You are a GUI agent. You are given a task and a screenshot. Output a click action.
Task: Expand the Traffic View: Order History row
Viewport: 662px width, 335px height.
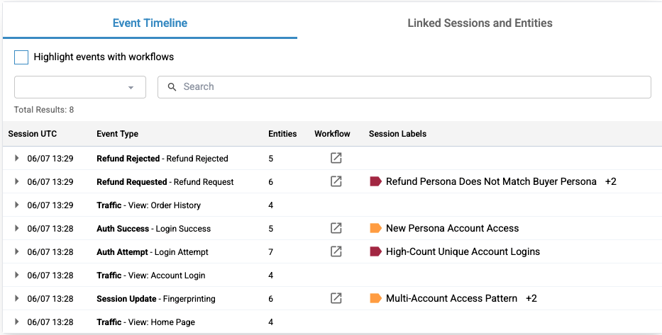tap(17, 205)
